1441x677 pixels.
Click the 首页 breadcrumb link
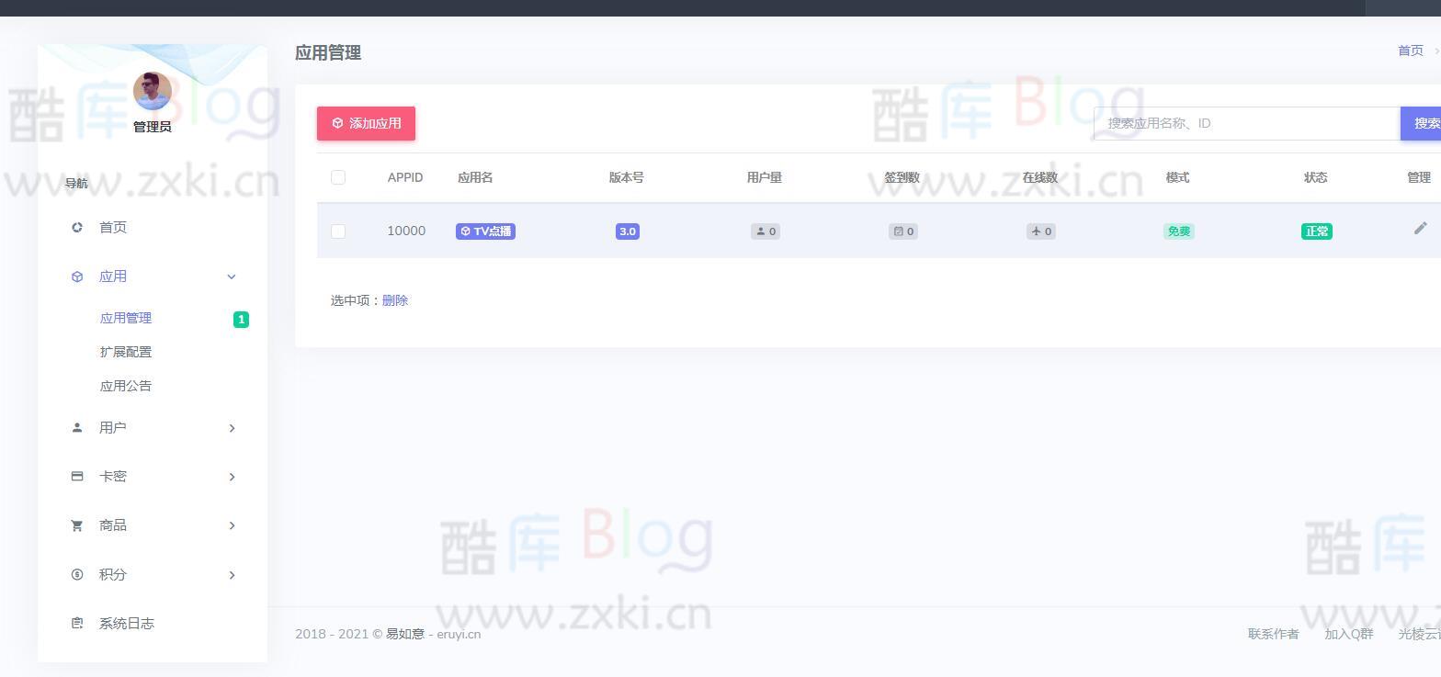click(x=1411, y=51)
